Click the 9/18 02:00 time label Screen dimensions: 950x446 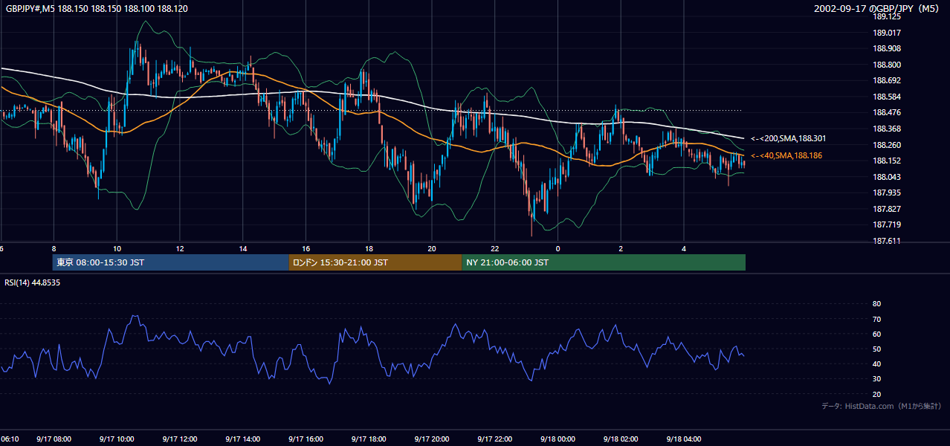coord(621,439)
